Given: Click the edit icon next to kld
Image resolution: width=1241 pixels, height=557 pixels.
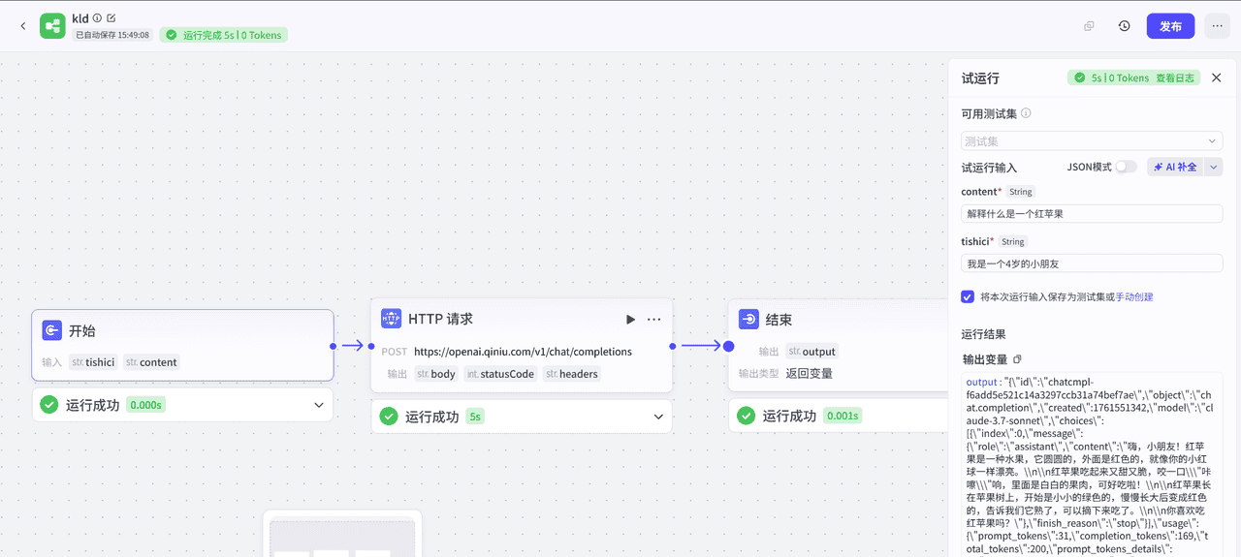Looking at the screenshot, I should pyautogui.click(x=111, y=18).
